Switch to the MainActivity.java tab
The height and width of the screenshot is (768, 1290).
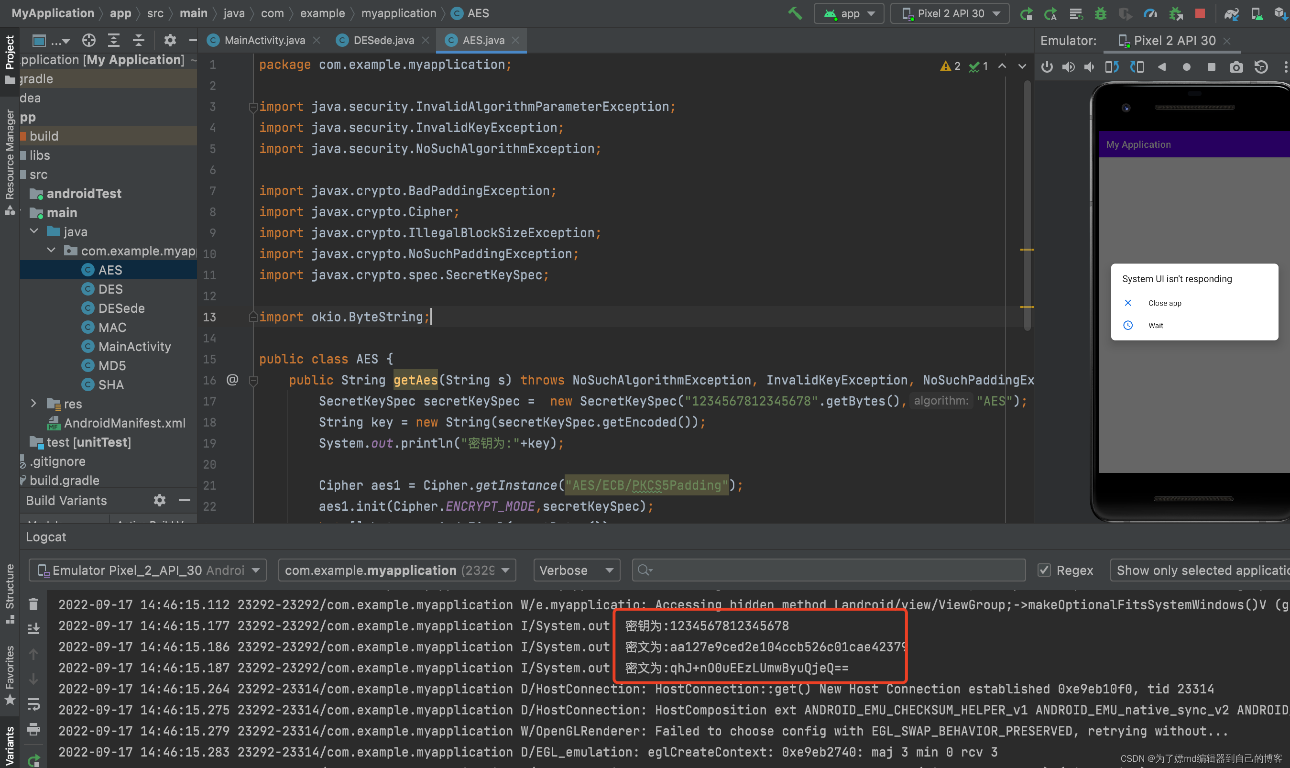(x=264, y=40)
